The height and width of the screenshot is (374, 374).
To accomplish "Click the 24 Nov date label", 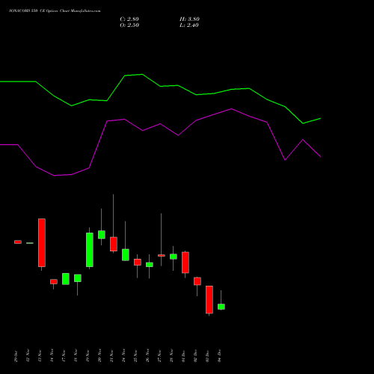I will (123, 355).
